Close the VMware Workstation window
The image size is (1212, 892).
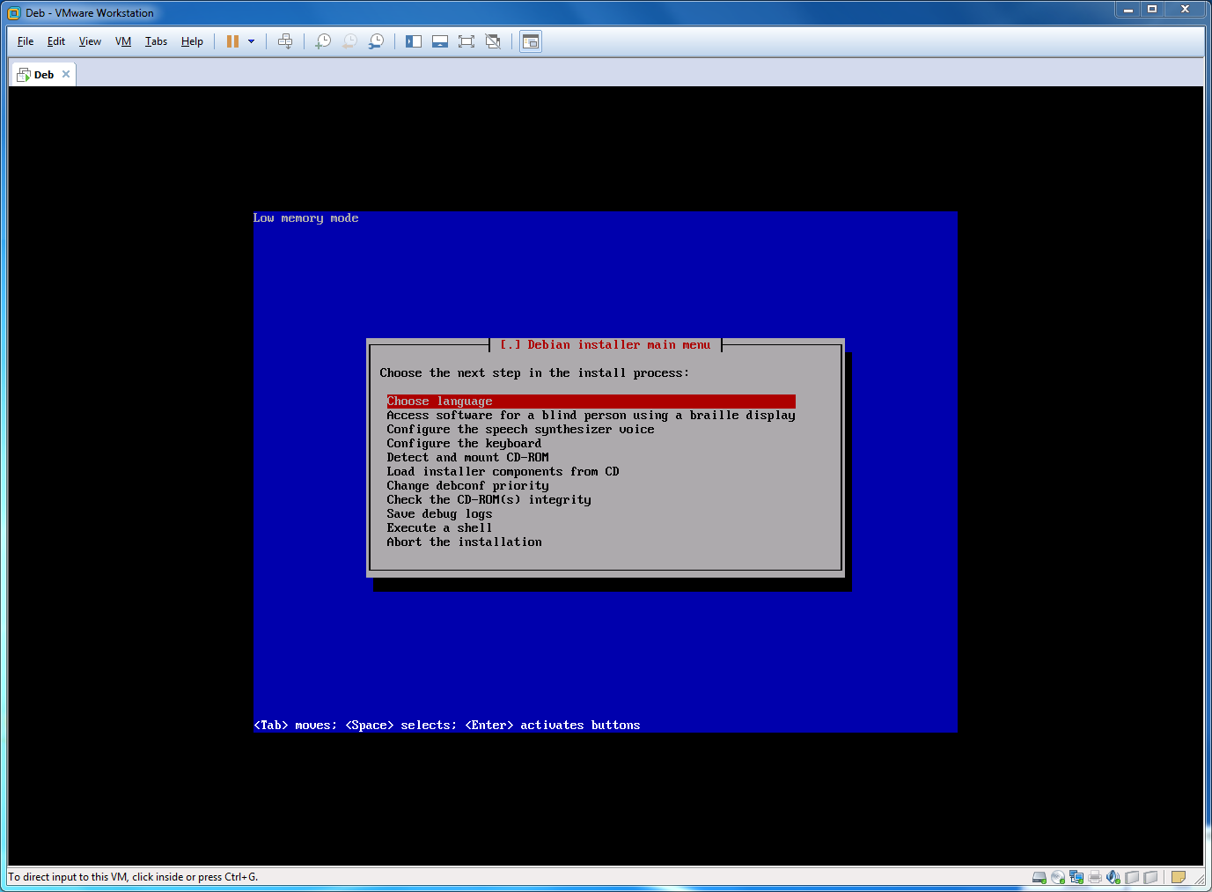pyautogui.click(x=1186, y=9)
